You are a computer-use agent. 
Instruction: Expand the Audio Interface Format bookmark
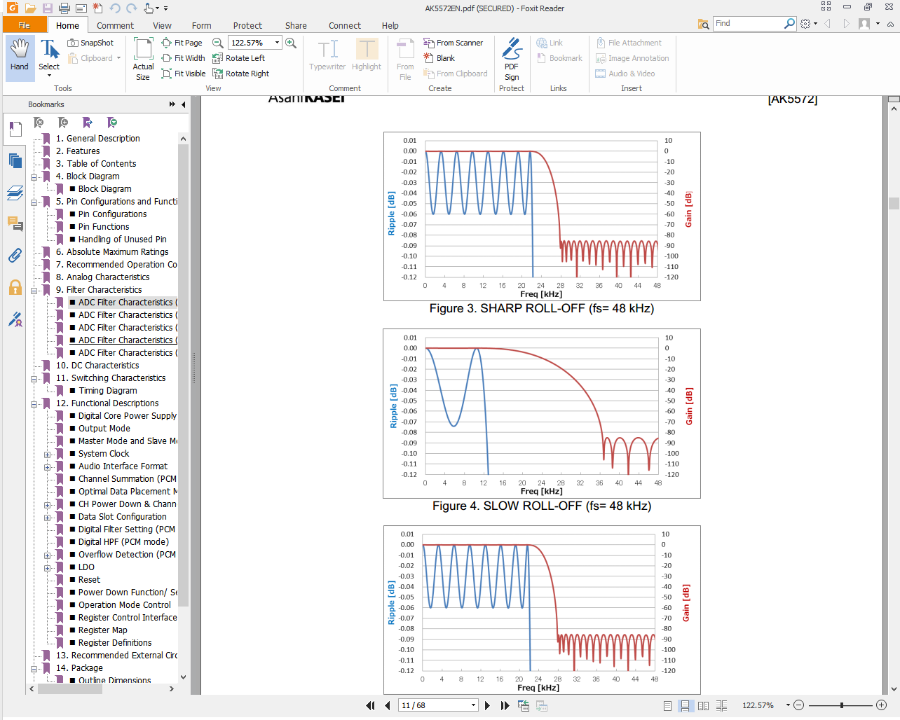(47, 466)
